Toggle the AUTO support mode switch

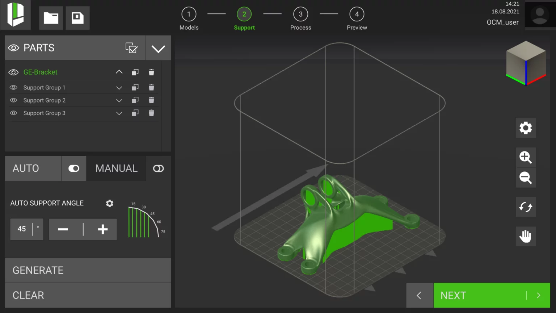point(74,168)
